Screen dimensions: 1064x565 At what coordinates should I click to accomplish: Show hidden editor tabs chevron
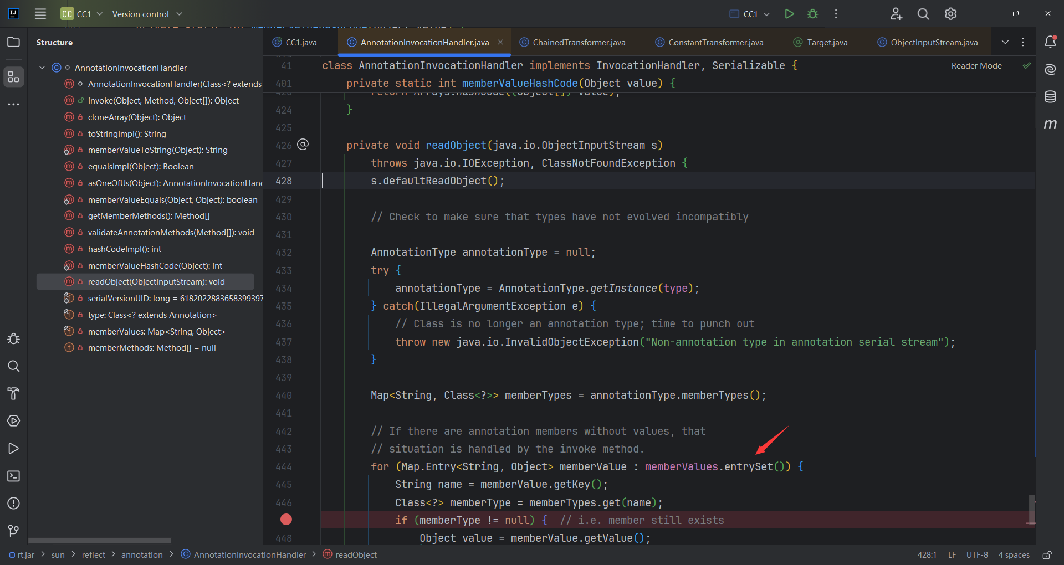tap(1005, 42)
